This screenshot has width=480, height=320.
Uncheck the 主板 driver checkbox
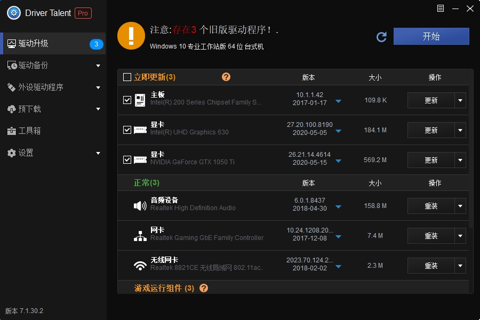127,100
